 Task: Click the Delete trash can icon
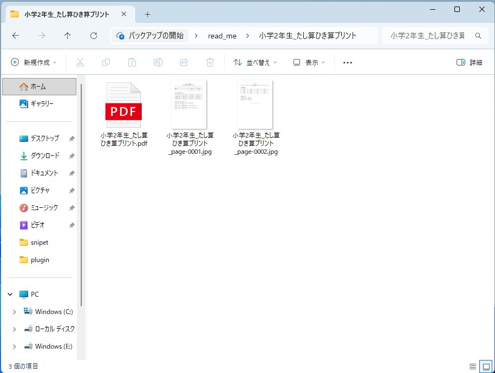click(x=210, y=62)
